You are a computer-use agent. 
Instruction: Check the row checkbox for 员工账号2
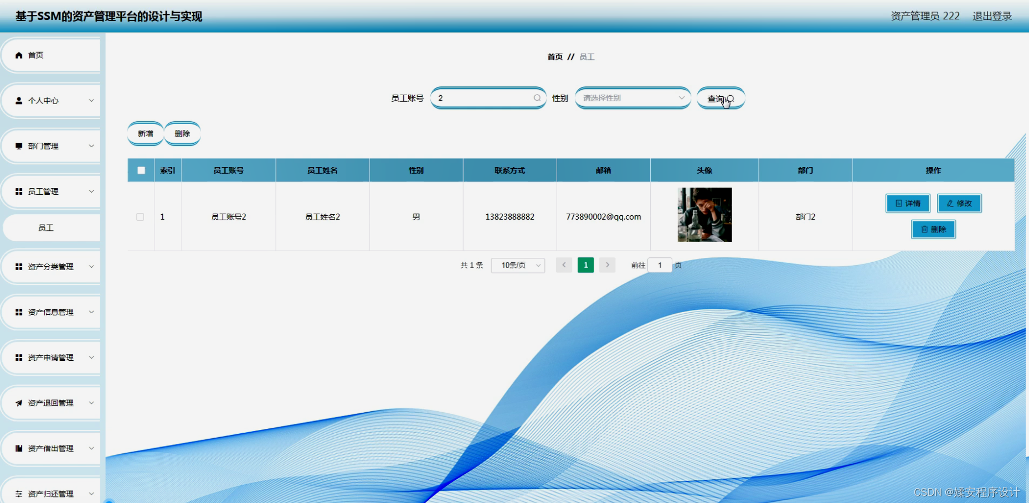coord(141,216)
